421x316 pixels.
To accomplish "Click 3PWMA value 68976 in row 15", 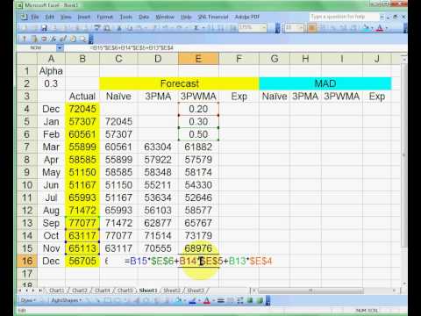I will point(198,248).
